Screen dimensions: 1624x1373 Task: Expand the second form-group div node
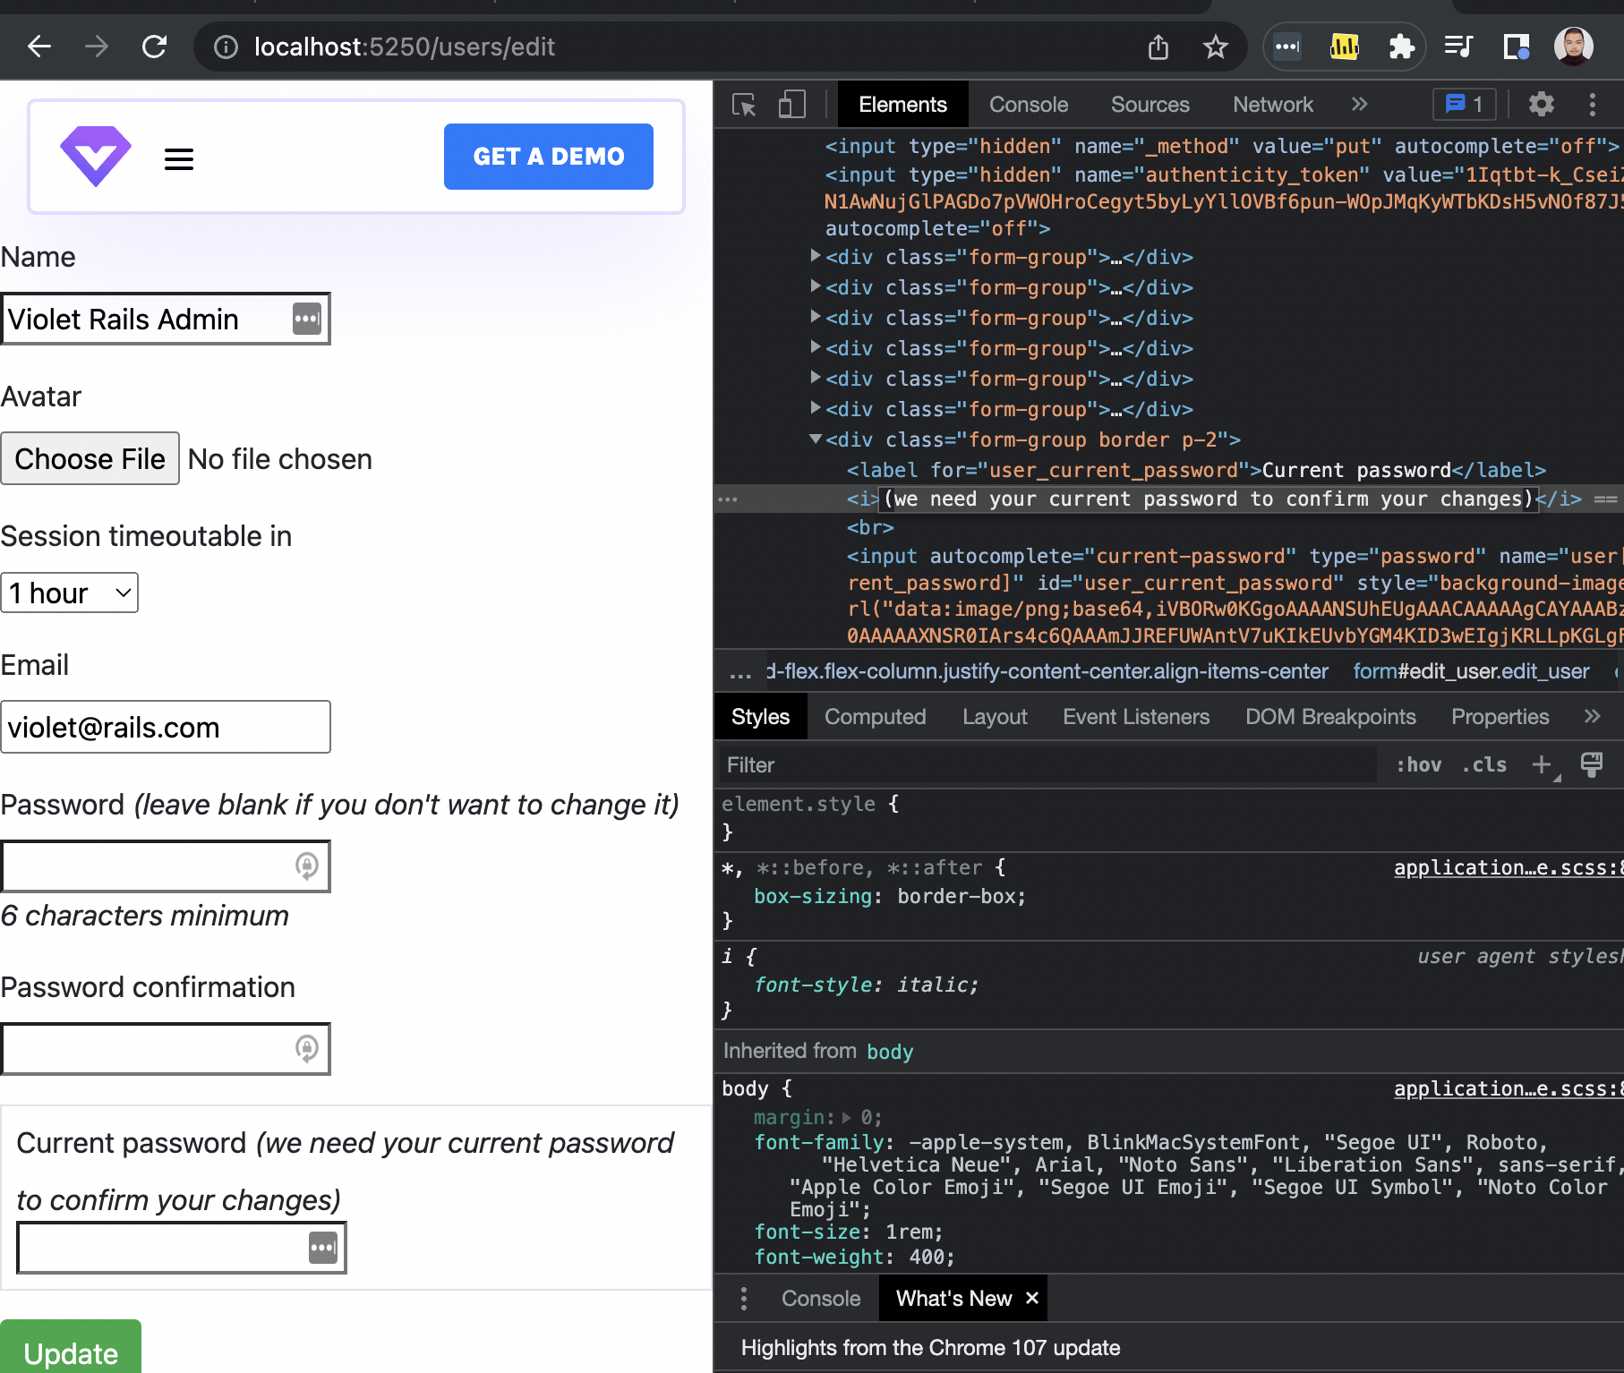tap(815, 286)
